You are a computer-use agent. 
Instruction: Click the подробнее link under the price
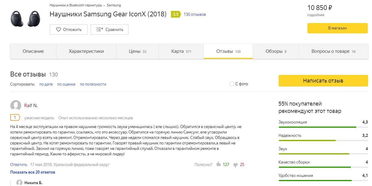(x=316, y=15)
